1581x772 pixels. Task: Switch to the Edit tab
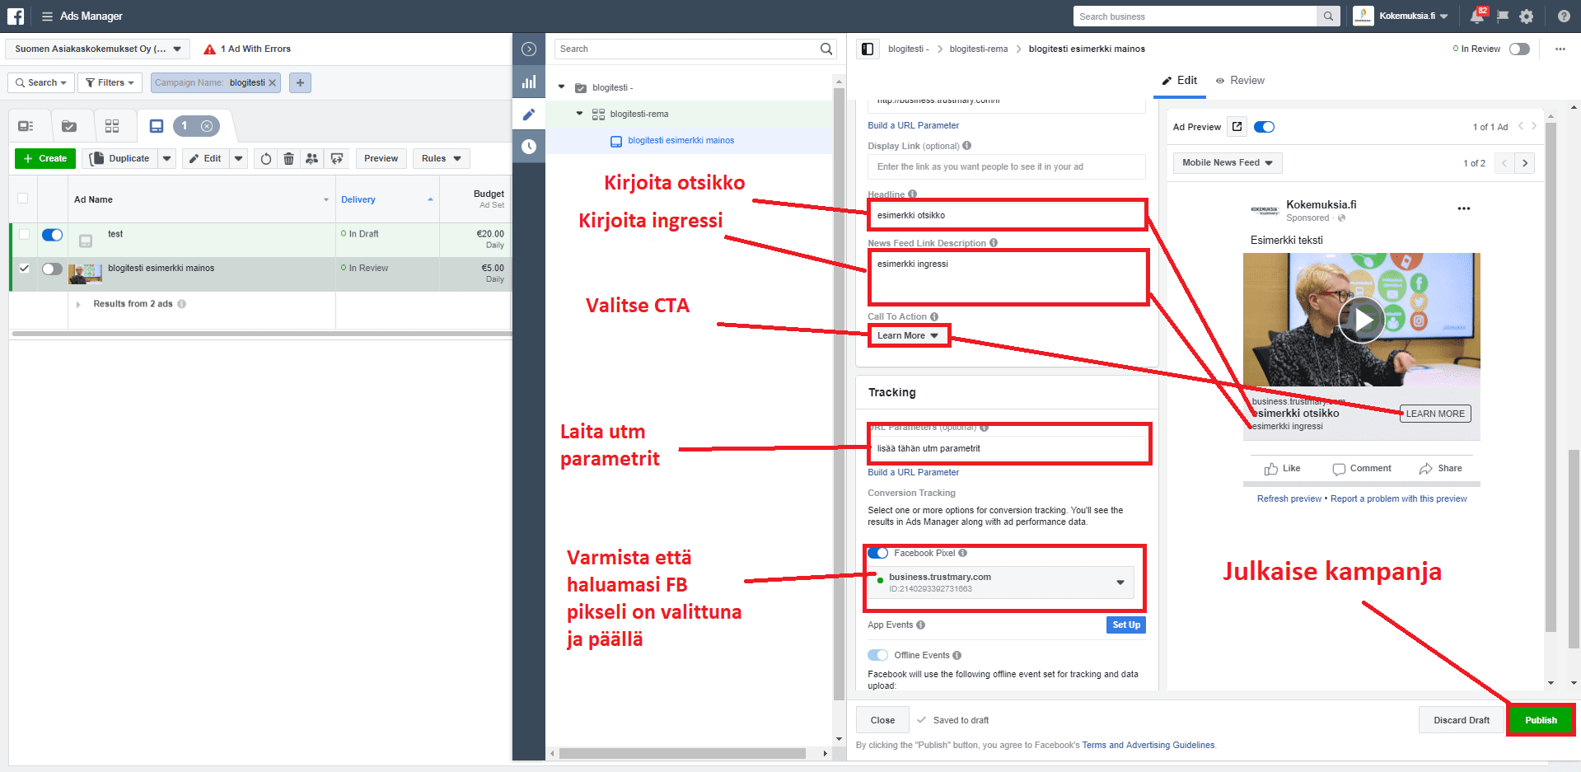coord(1180,81)
